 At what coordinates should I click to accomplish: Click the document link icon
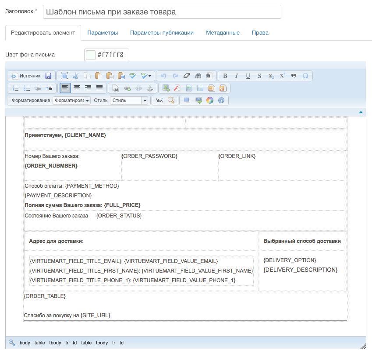pyautogui.click(x=116, y=88)
